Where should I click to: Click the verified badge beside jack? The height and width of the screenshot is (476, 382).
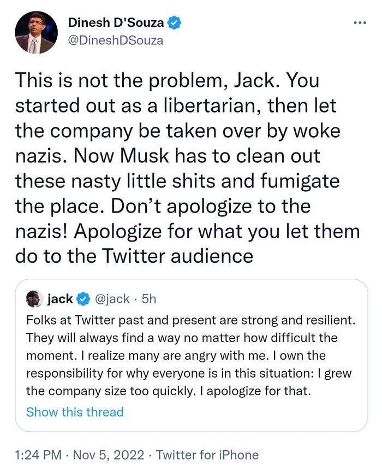pyautogui.click(x=82, y=298)
